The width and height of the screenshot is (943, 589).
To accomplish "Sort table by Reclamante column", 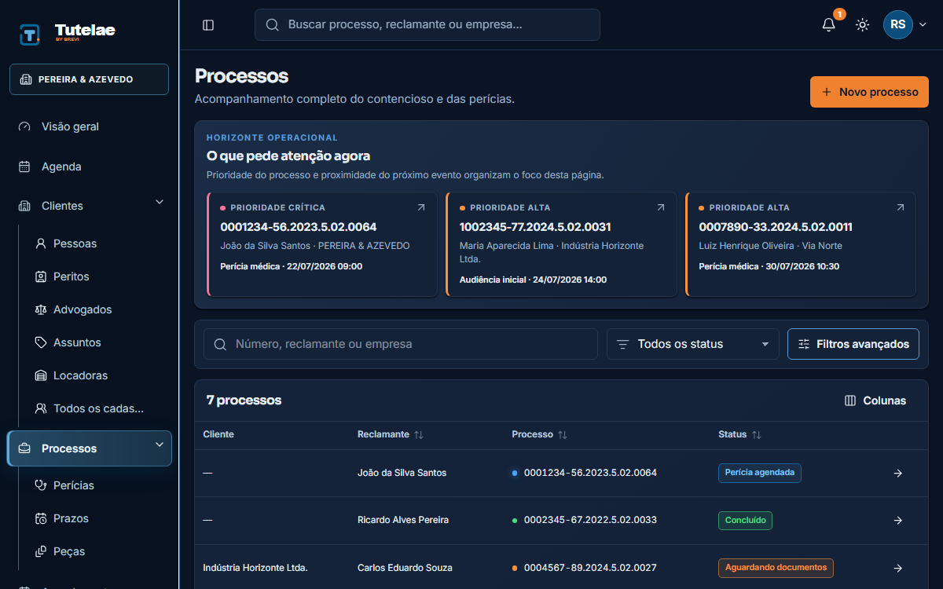I will [x=390, y=434].
